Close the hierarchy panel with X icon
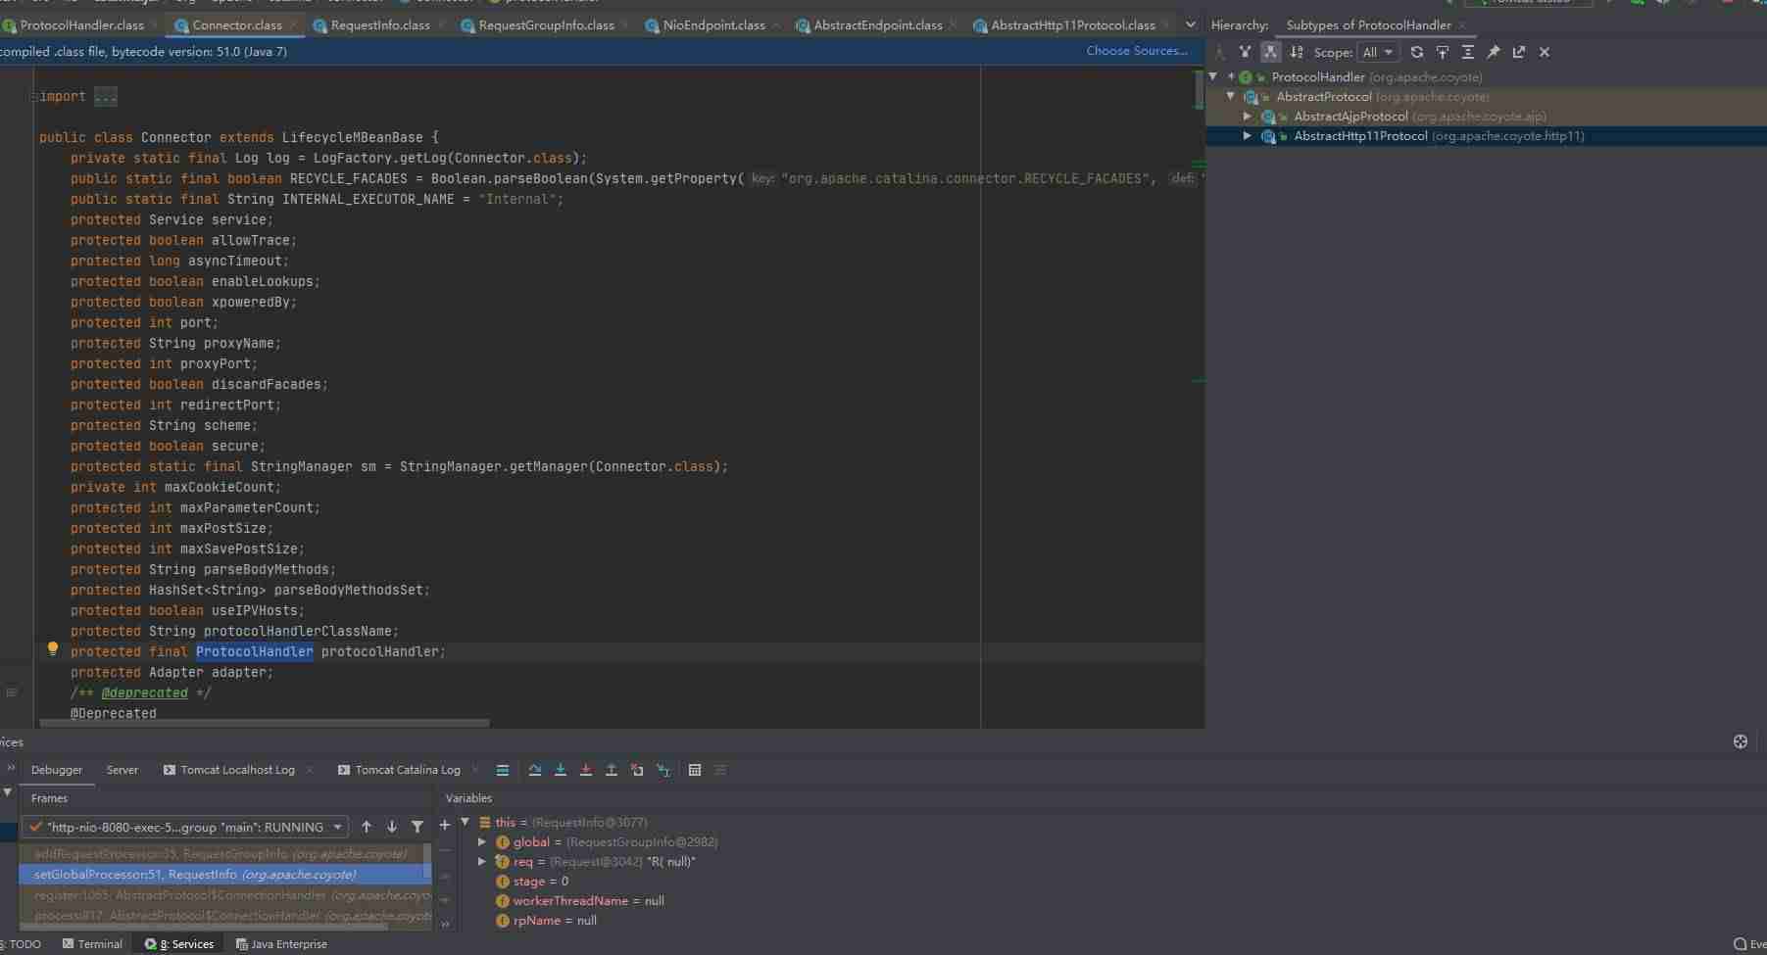This screenshot has height=955, width=1767. click(1545, 52)
